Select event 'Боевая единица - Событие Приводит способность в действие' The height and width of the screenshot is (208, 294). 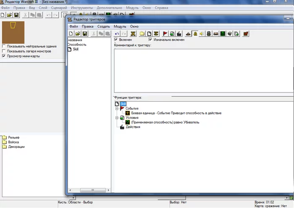click(x=176, y=113)
